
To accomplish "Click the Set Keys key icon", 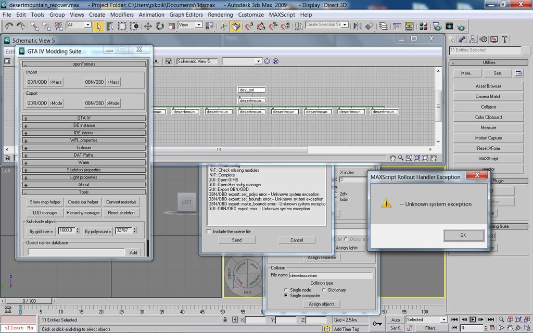I will click(377, 324).
